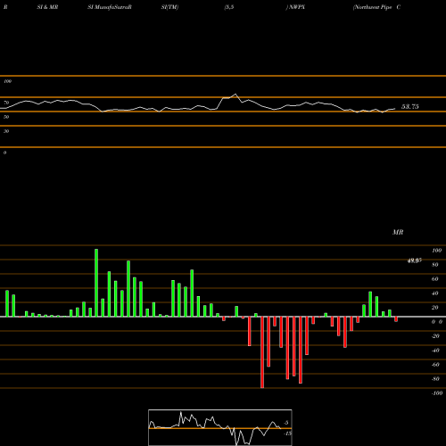Click the -20 tick on MR right axis

pos(435,336)
